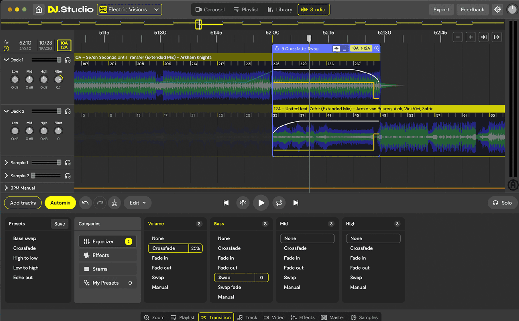Click the split/cut scissors tool
Screen dimensions: 519x321
pos(114,203)
